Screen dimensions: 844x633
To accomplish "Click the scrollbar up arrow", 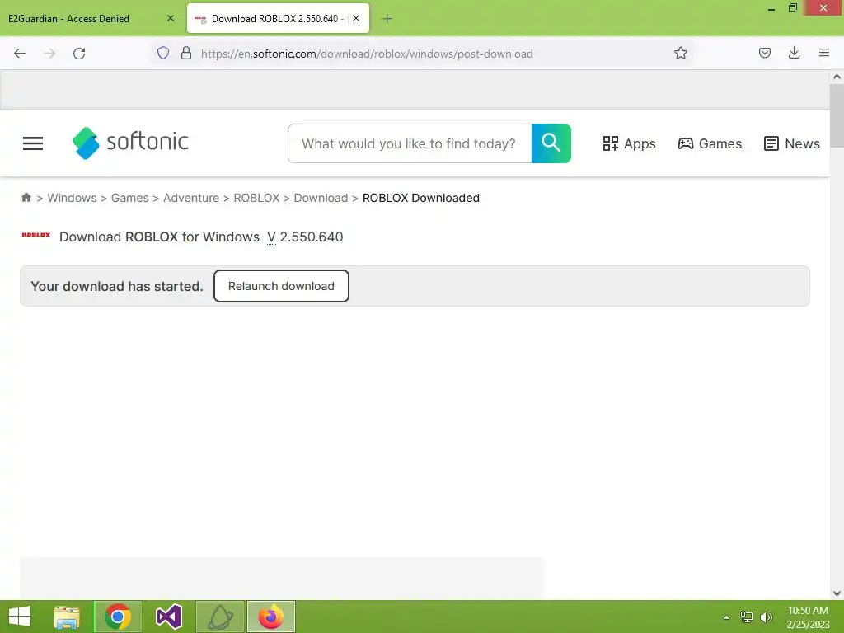I will [837, 77].
